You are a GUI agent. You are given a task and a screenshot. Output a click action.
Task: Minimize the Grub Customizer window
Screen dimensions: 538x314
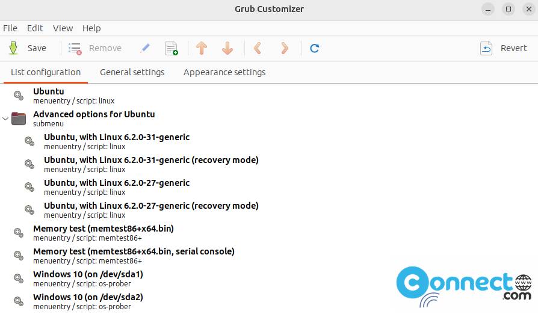click(x=487, y=9)
